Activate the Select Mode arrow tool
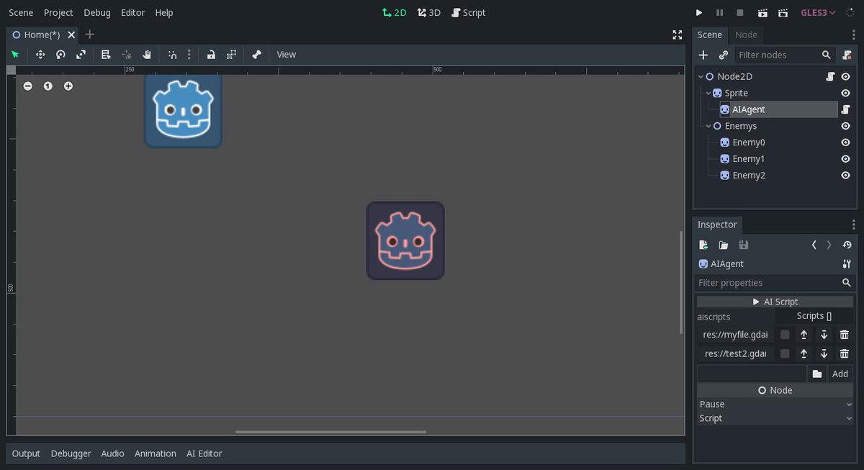 (15, 55)
